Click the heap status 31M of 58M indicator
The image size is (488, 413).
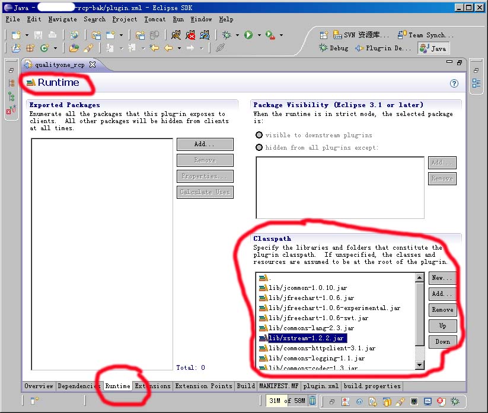(286, 401)
